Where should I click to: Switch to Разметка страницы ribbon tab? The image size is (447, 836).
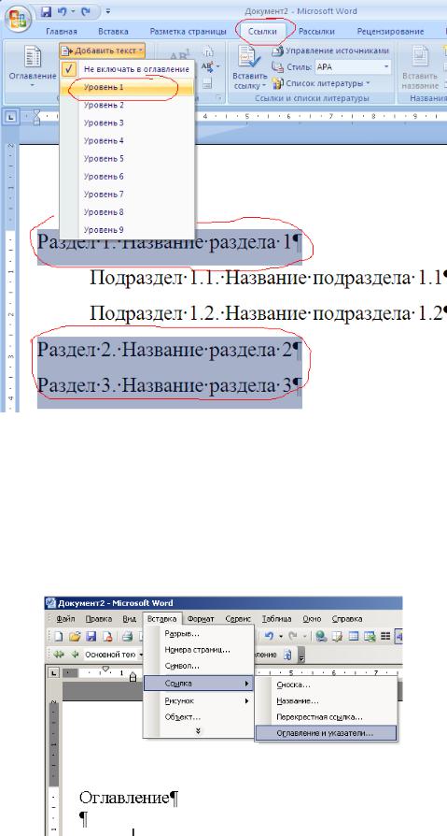coord(188,32)
